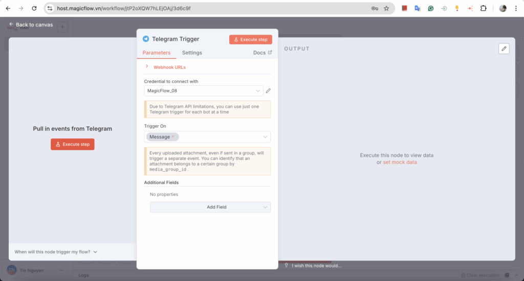Click the password key icon in address bar
Screen dimensions: 524x281
point(375,8)
